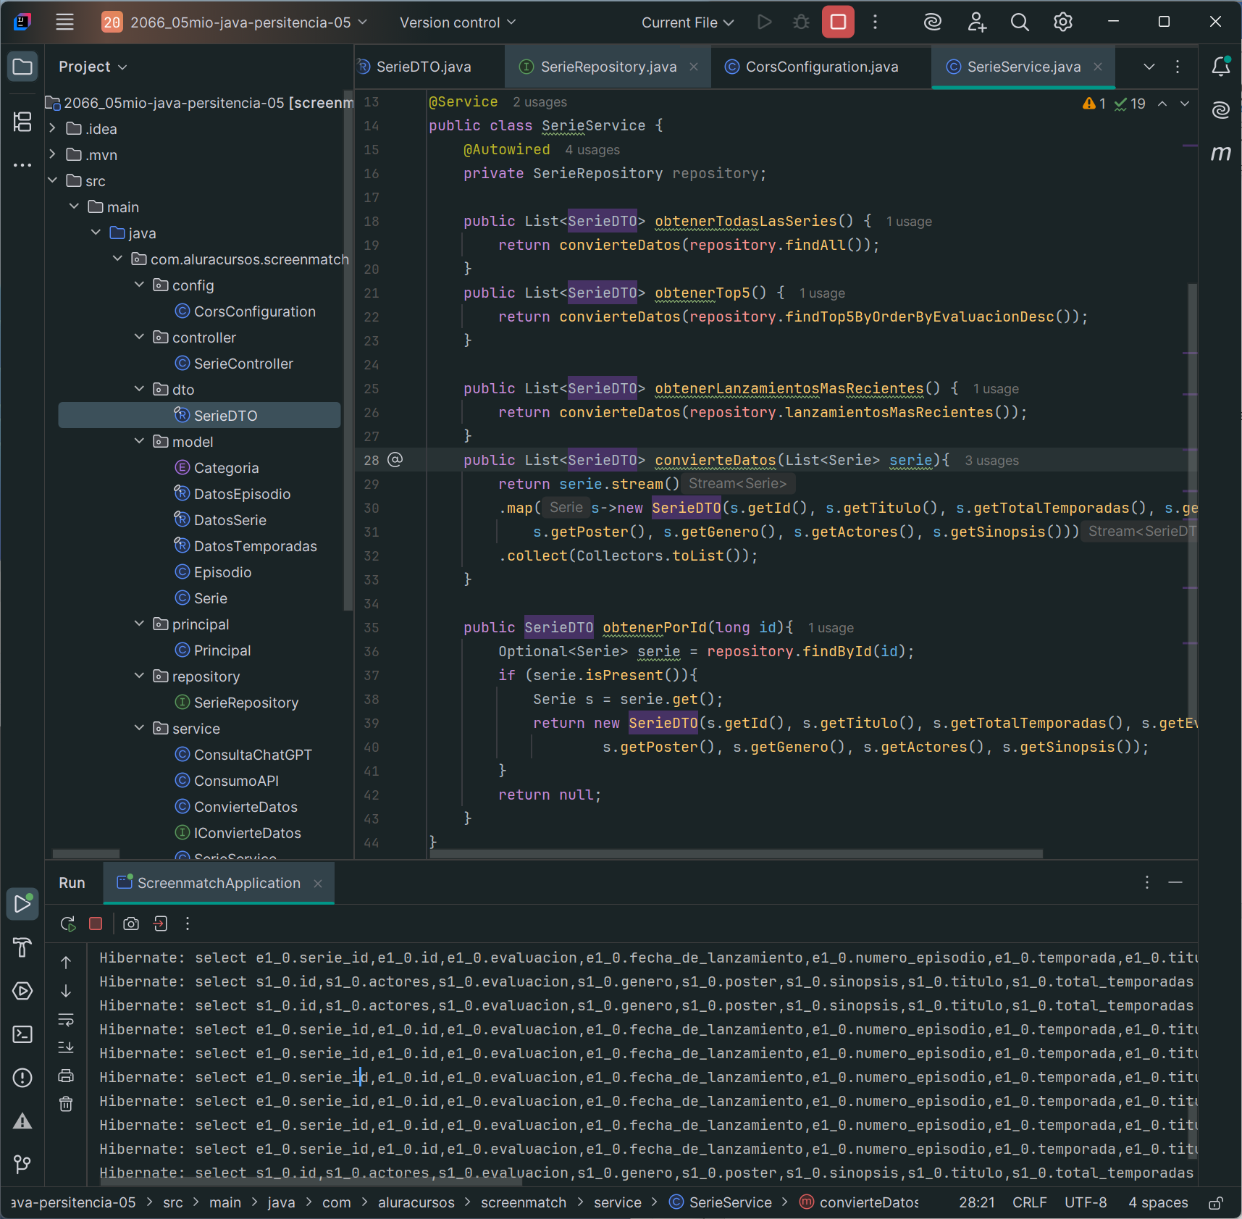Collapse the src folder

pyautogui.click(x=52, y=180)
